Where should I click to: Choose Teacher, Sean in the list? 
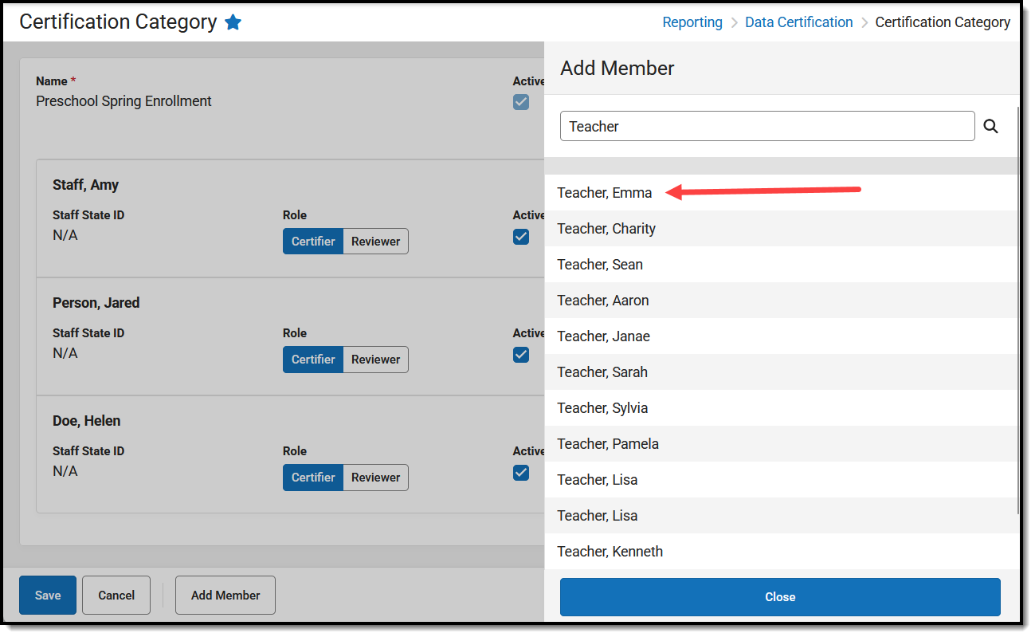(781, 265)
